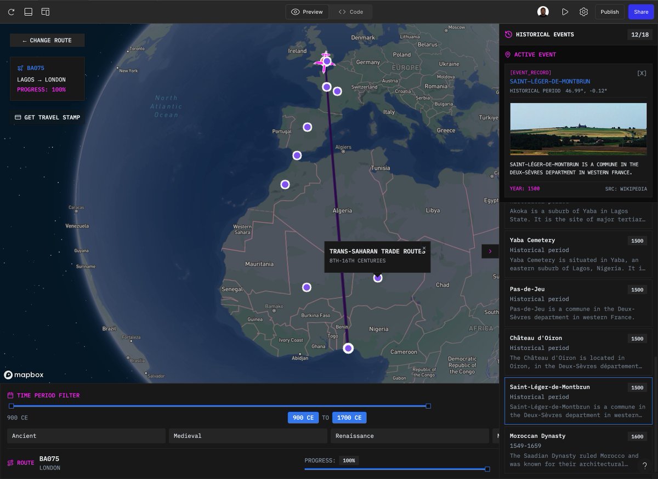Click the YEAR: 1500 label
This screenshot has height=479, width=658.
click(x=525, y=189)
